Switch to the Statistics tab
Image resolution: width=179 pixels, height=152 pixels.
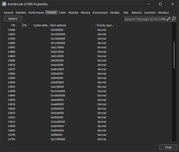pyautogui.click(x=21, y=13)
